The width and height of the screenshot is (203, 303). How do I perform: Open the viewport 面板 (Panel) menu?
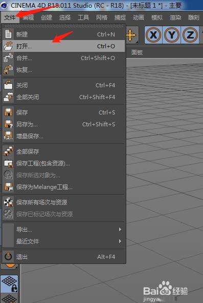tap(137, 52)
